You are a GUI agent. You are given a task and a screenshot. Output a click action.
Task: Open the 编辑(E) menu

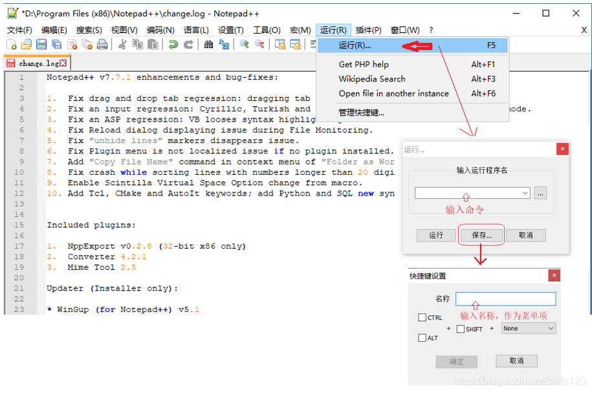click(54, 30)
